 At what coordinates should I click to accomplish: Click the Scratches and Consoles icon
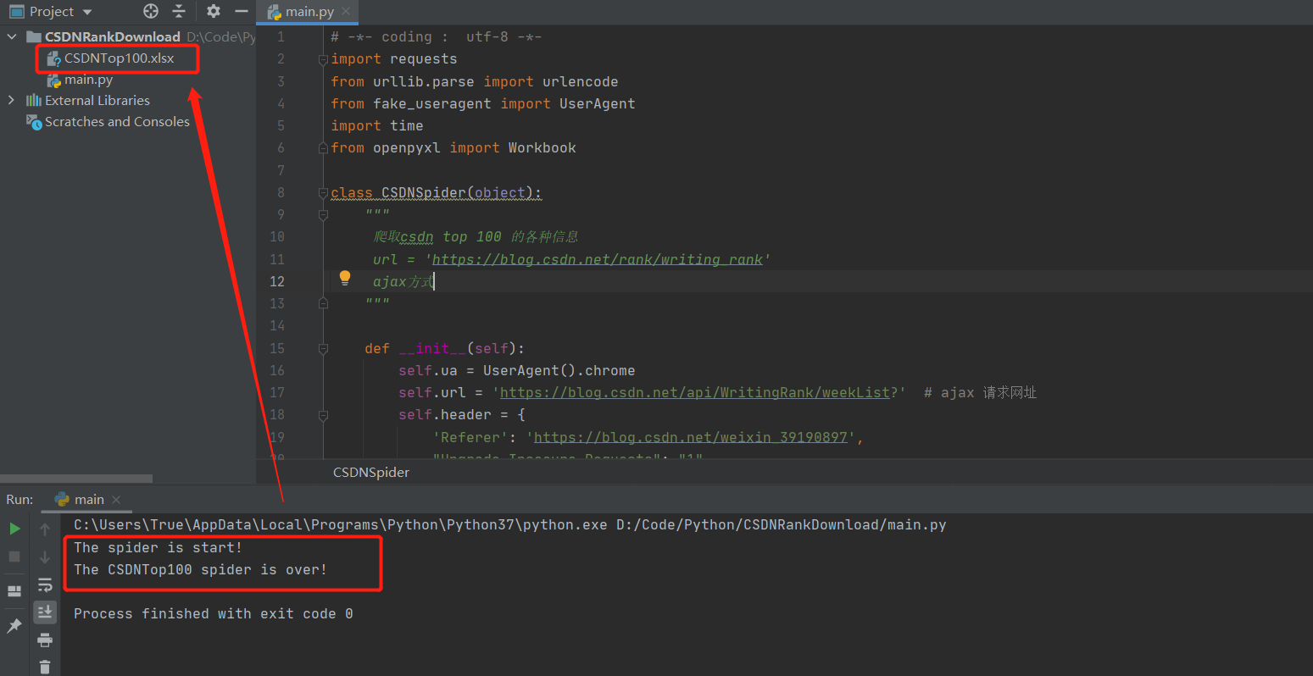tap(34, 122)
